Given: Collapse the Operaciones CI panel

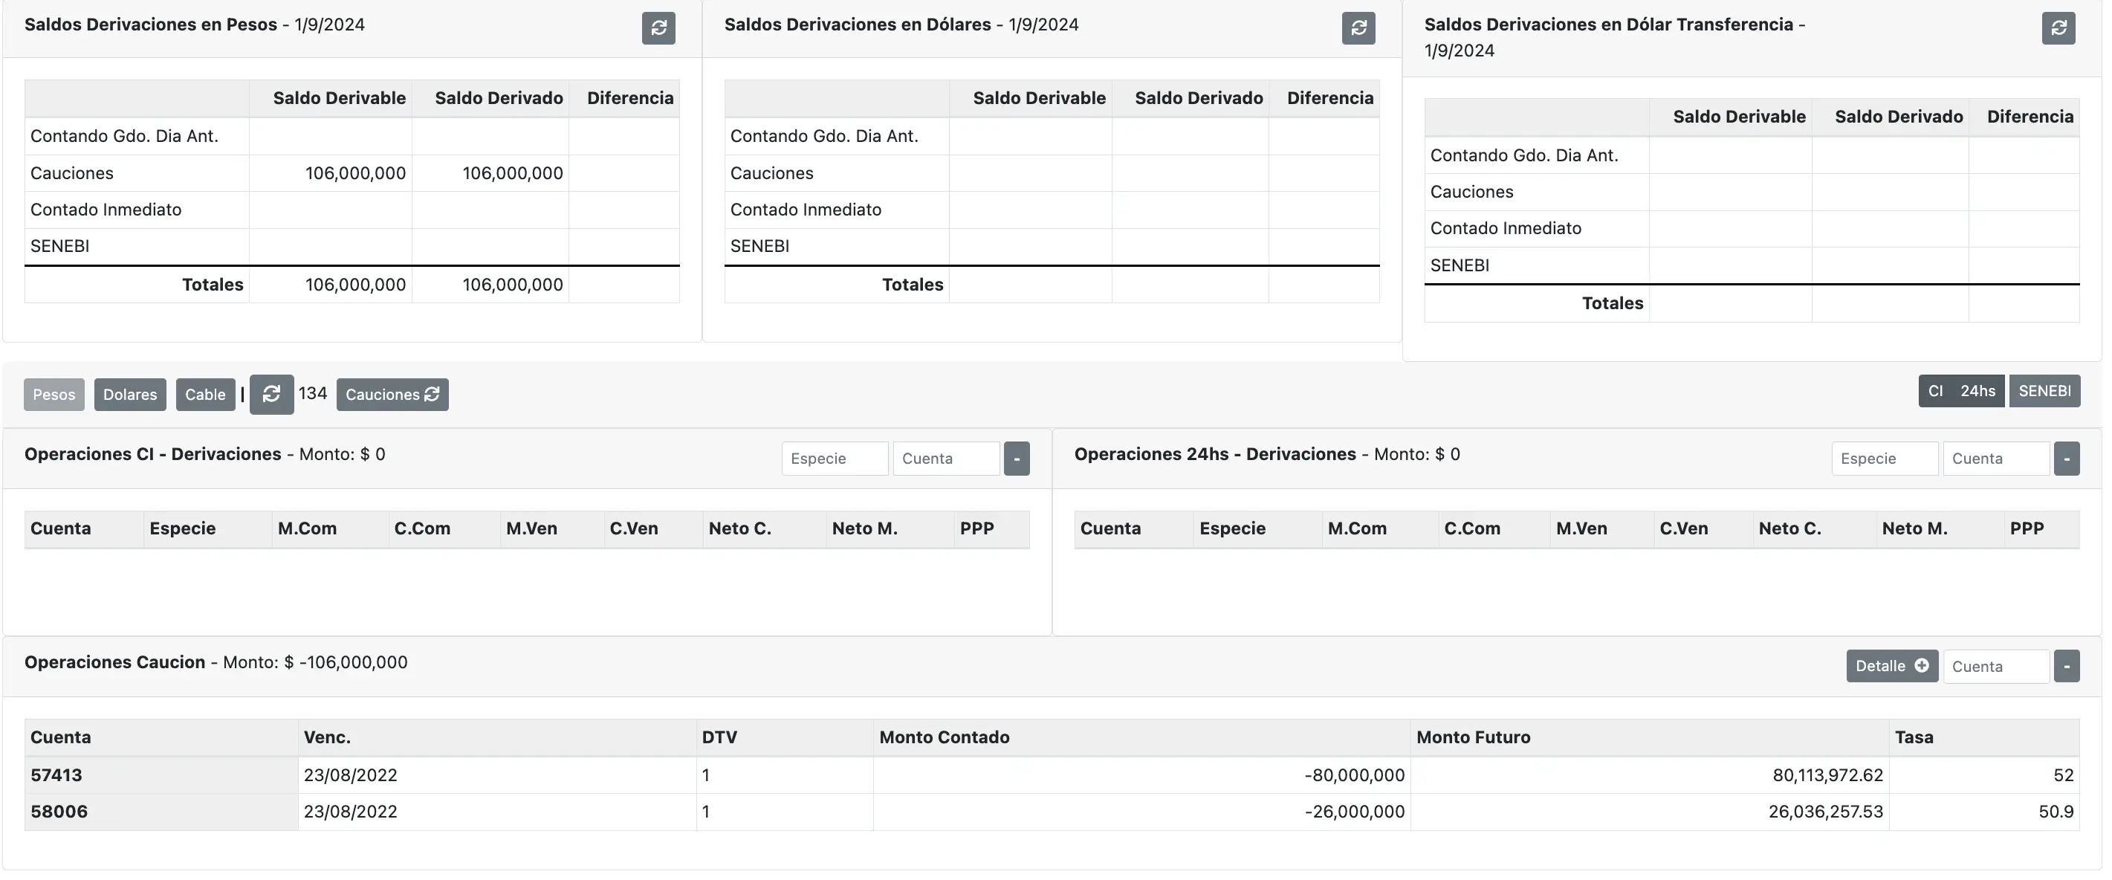Looking at the screenshot, I should pos(1016,459).
